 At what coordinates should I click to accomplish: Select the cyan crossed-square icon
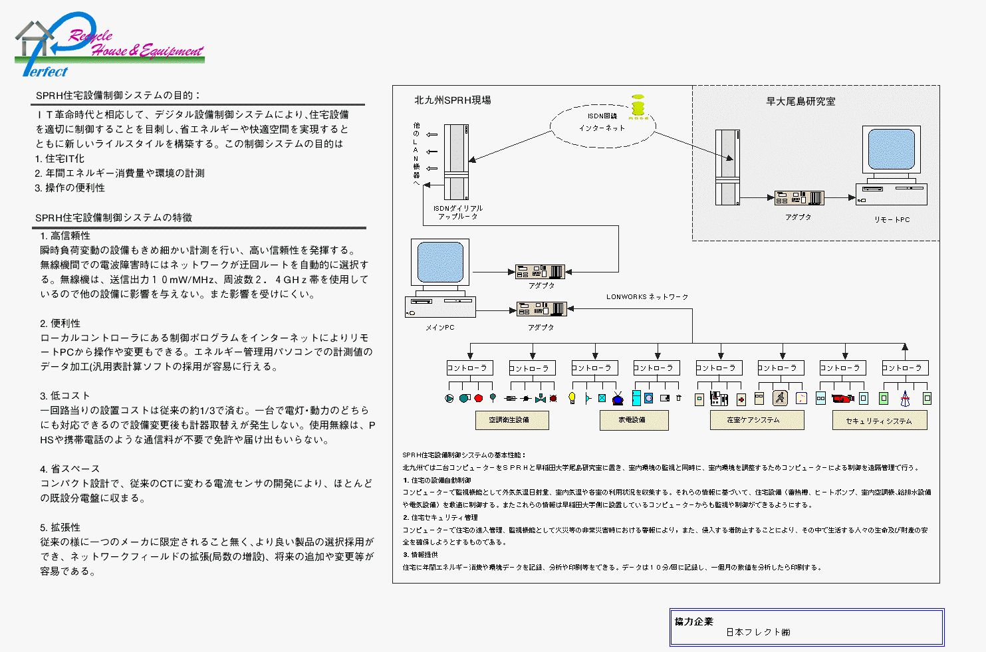click(602, 398)
